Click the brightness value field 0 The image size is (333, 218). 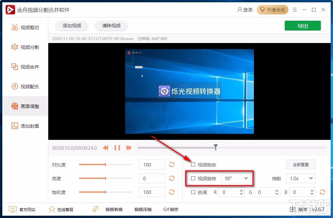pyautogui.click(x=152, y=178)
